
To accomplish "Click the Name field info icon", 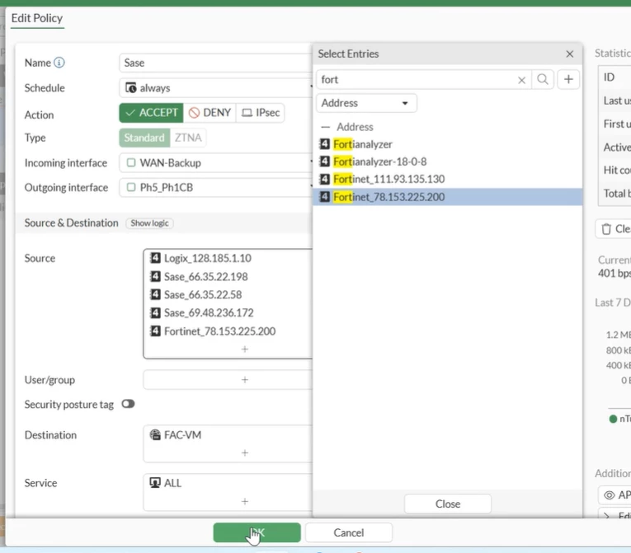I will pyautogui.click(x=59, y=63).
